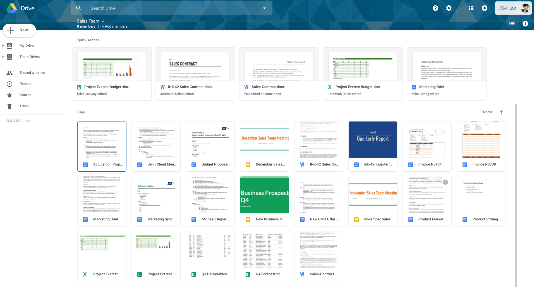This screenshot has height=287, width=534.
Task: Toggle the sort direction arrow
Action: click(x=501, y=112)
